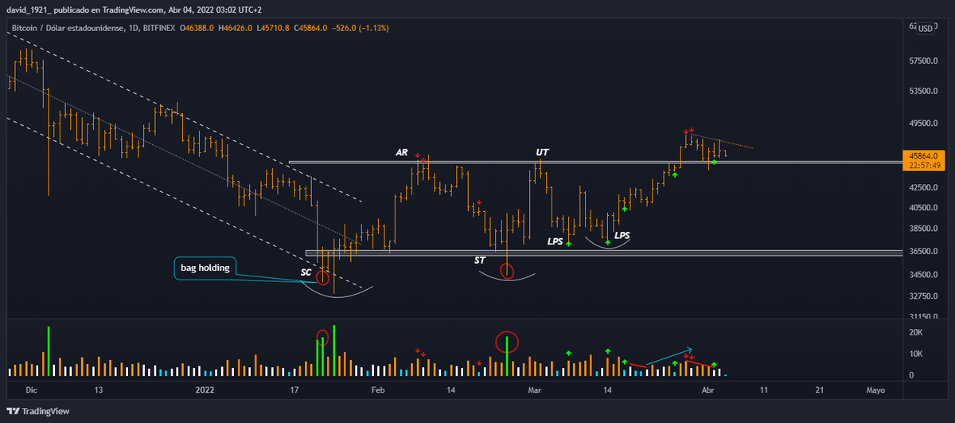Click the 40500.0 price axis label
This screenshot has height=423, width=955.
tap(922, 208)
